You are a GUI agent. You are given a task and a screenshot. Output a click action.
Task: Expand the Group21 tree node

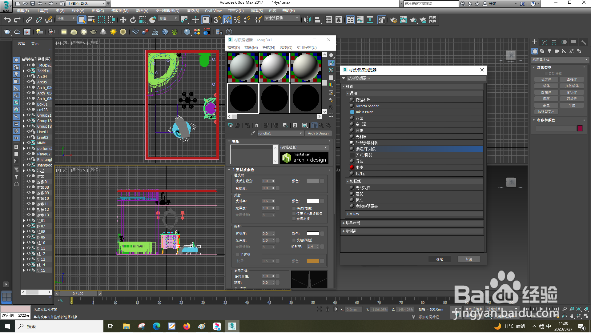click(24, 115)
